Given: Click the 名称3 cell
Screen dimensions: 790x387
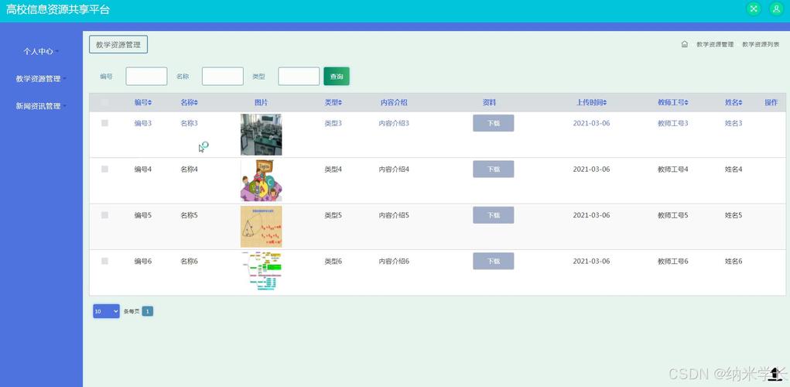Looking at the screenshot, I should [x=190, y=123].
